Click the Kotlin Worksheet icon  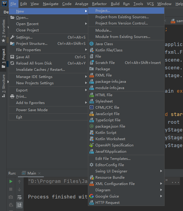click(x=91, y=139)
